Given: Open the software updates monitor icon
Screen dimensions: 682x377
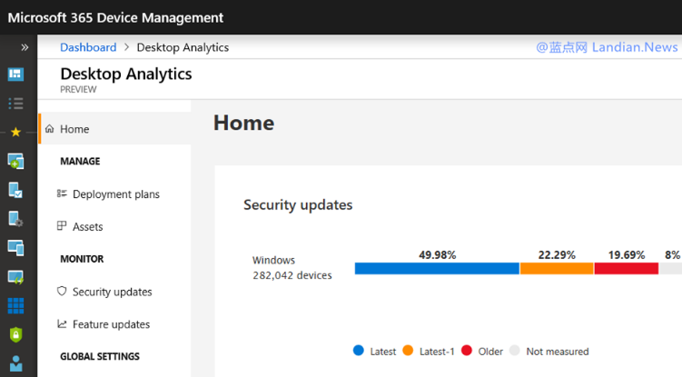Looking at the screenshot, I should 15,277.
